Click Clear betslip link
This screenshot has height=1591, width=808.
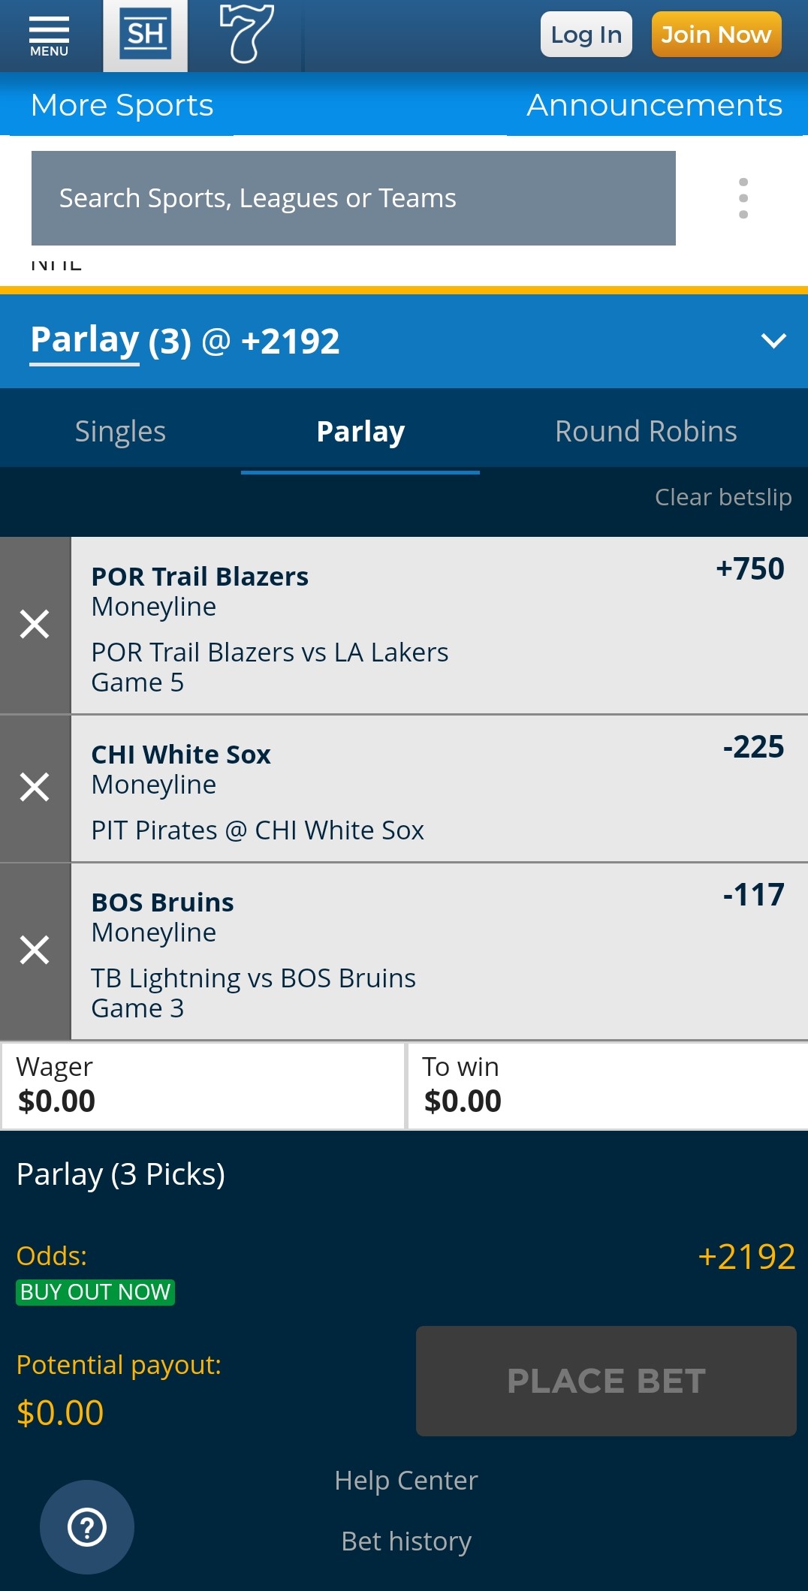click(723, 497)
